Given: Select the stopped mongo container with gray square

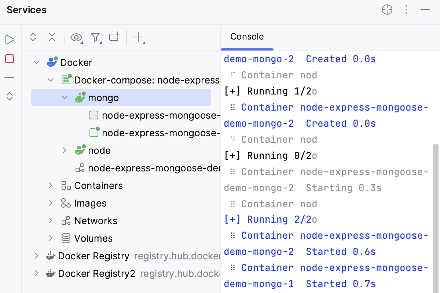Looking at the screenshot, I should pos(154,115).
